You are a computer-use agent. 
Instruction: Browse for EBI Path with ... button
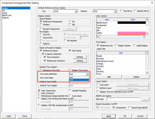pos(145,99)
